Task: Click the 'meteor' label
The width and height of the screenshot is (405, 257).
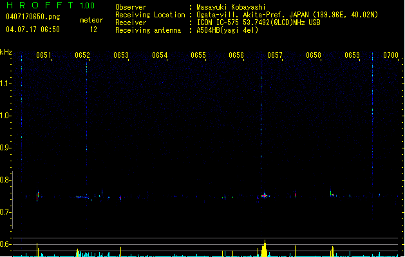Action: 91,20
